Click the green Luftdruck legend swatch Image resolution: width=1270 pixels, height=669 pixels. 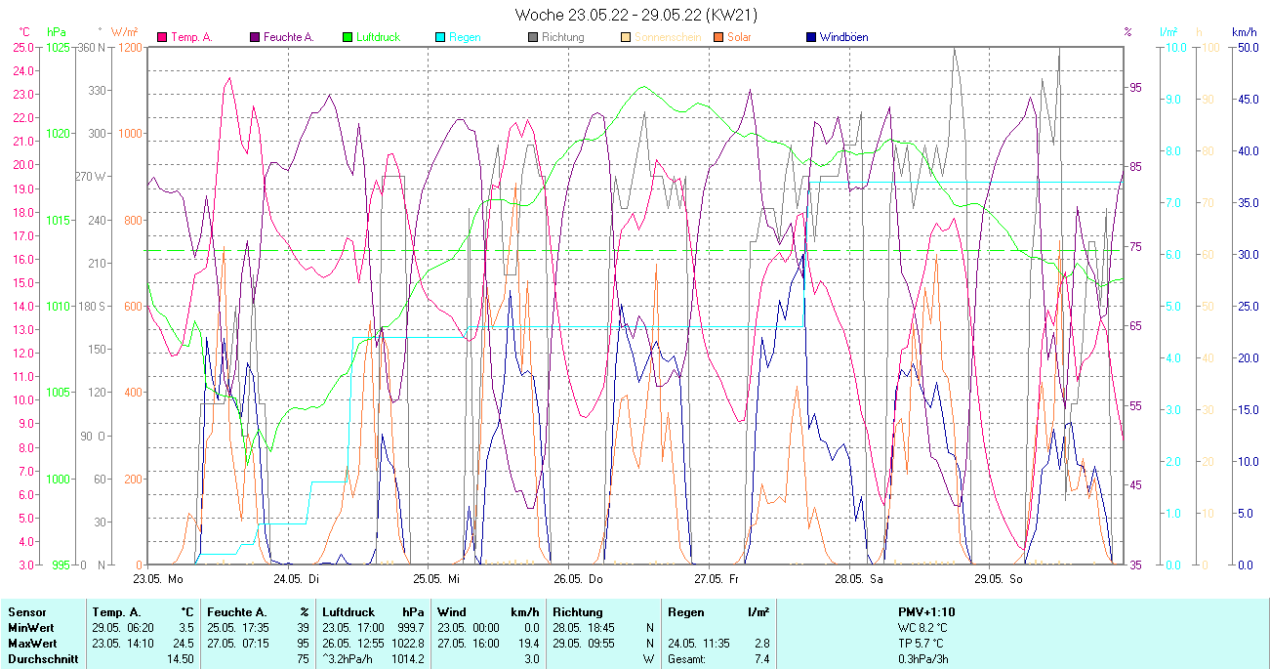pyautogui.click(x=348, y=37)
